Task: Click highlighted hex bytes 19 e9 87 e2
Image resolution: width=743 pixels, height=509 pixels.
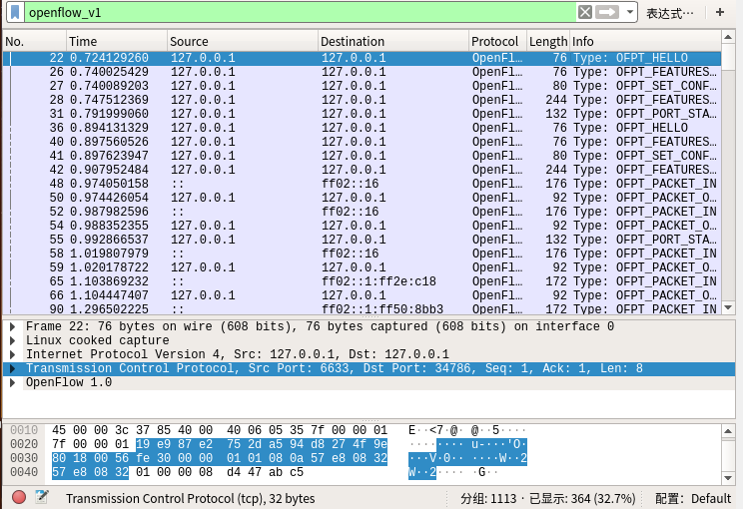Action: coord(174,444)
